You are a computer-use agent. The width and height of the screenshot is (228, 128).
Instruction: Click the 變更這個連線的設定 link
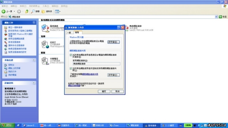point(17,52)
